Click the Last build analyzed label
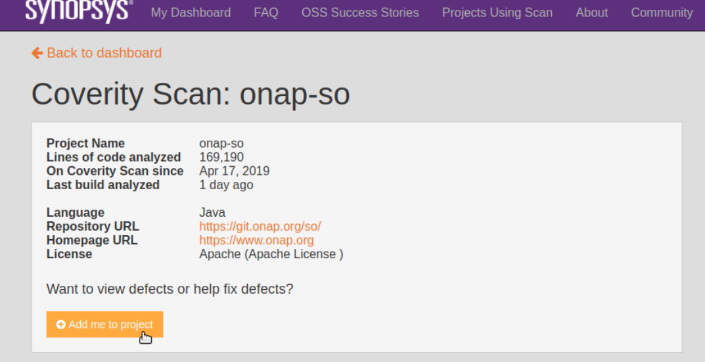The height and width of the screenshot is (362, 705). point(103,185)
